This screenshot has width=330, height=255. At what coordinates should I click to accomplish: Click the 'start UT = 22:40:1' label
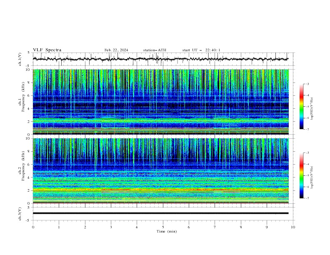(201, 50)
